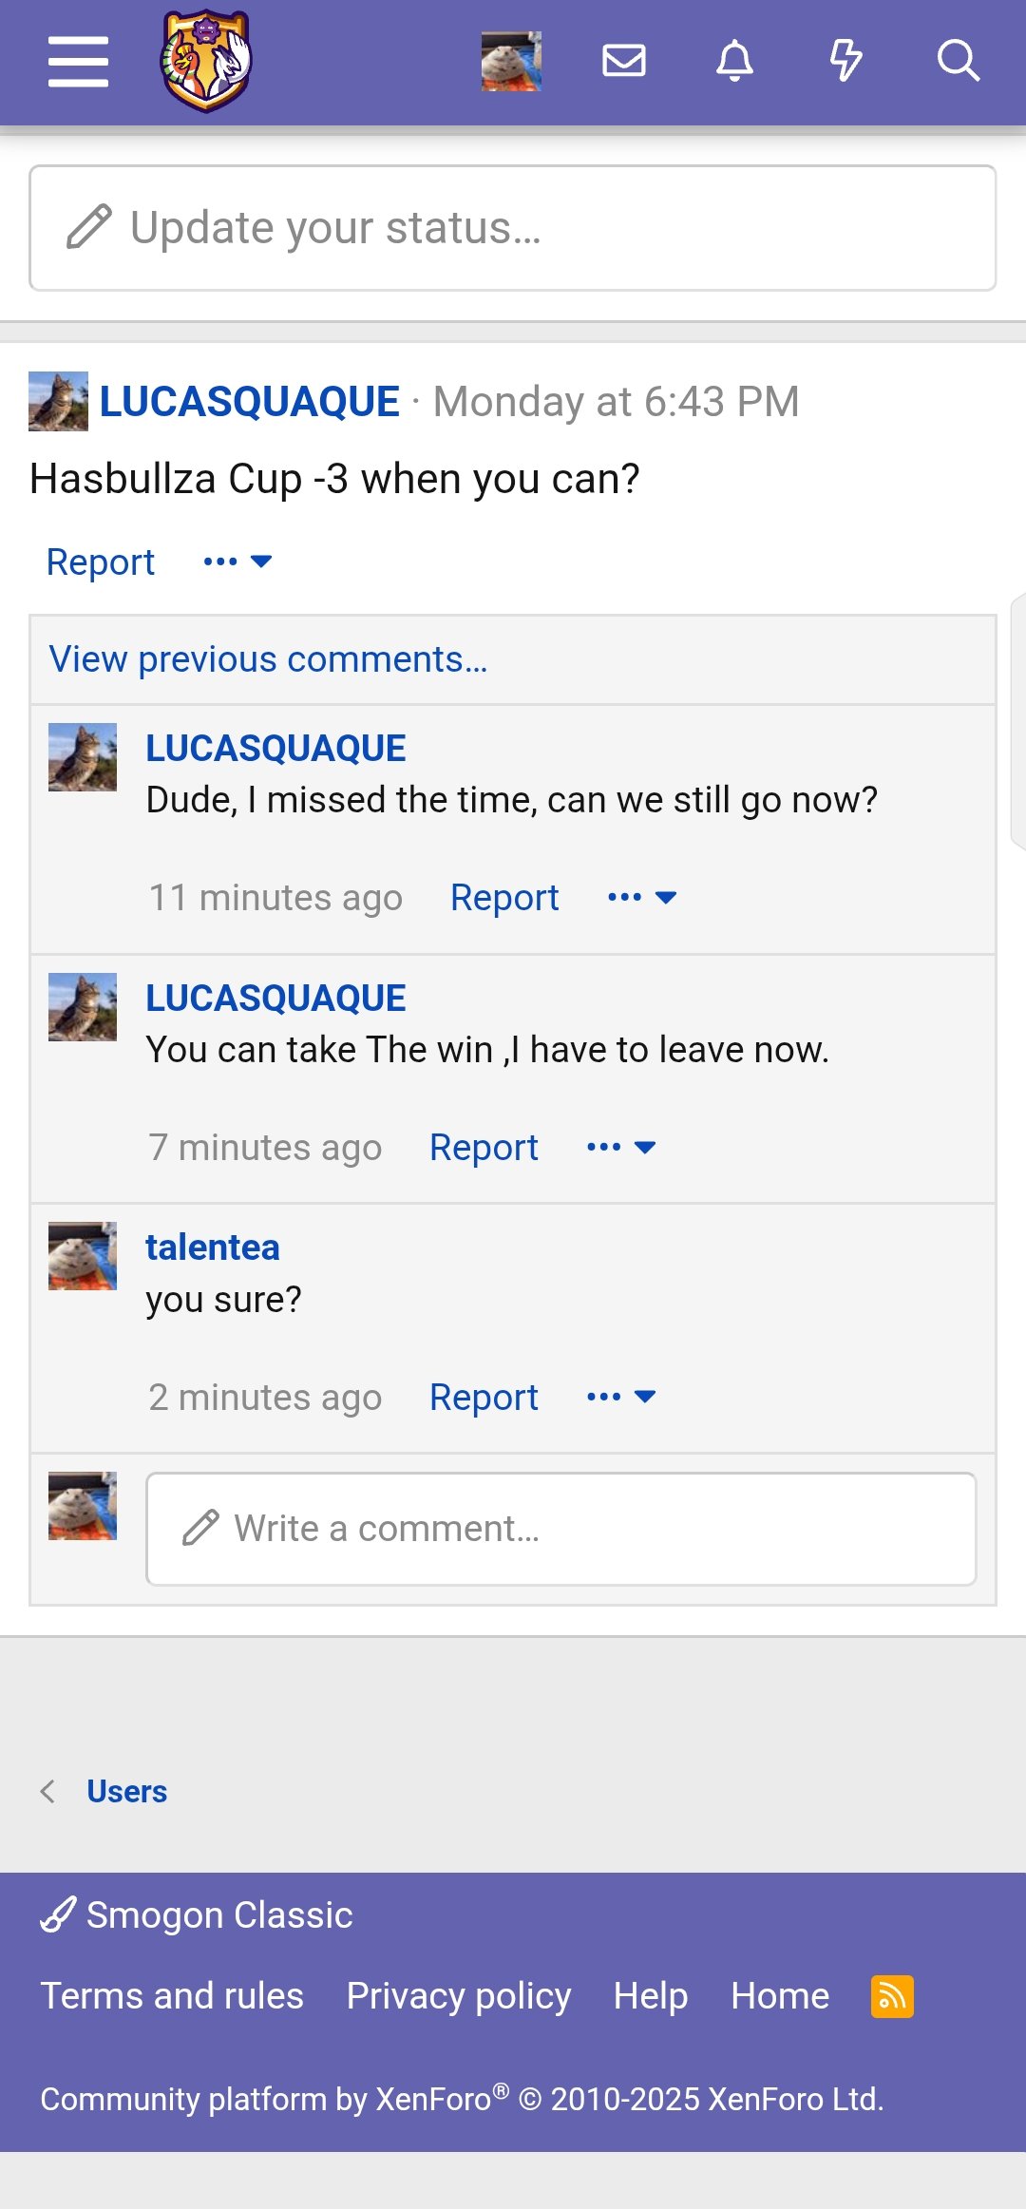The height and width of the screenshot is (2209, 1026).
Task: Focus the Write a comment box
Action: click(x=560, y=1529)
